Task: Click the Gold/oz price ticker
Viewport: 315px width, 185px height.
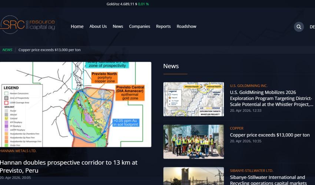Action: tap(127, 4)
